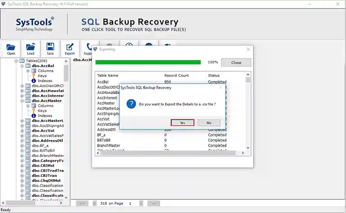Click the table icon beside dbo.AccVat

[28, 131]
